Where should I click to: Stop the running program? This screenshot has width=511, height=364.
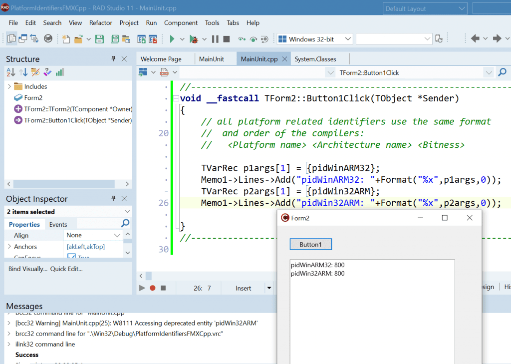[x=227, y=39]
